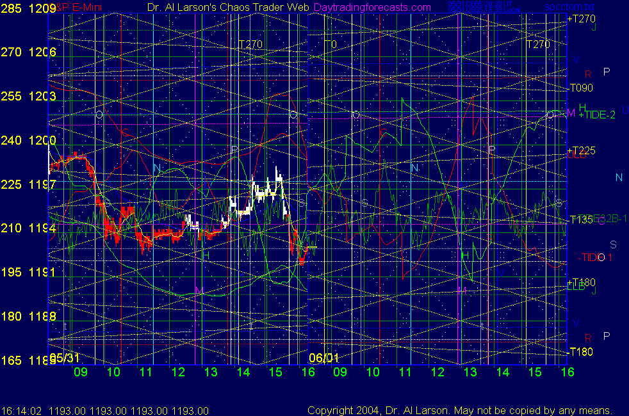Click the T0 marker label inside the chart
This screenshot has width=629, height=416.
tap(331, 44)
